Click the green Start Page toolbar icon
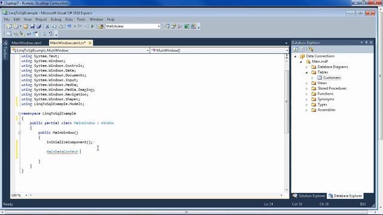This screenshot has height=215, width=383. point(187,26)
